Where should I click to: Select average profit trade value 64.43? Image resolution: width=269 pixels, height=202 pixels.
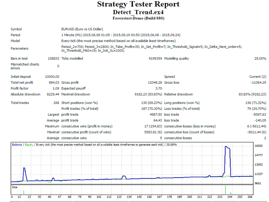point(158,120)
